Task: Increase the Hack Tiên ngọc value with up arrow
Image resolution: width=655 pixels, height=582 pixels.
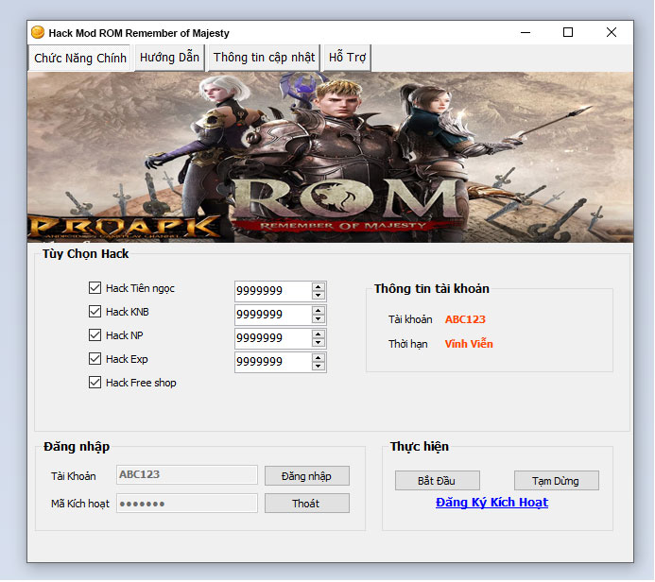Action: [x=319, y=287]
